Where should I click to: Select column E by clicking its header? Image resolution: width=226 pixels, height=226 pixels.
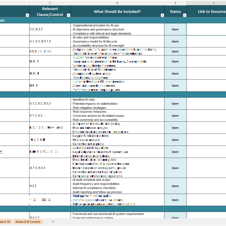point(175,3)
